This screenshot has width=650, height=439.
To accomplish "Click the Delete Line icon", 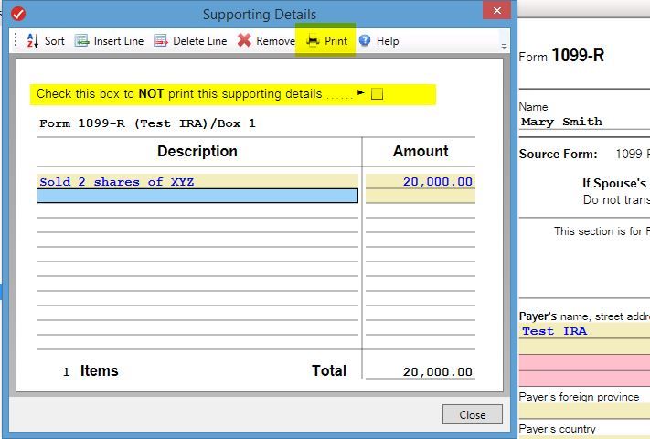I will click(x=161, y=41).
